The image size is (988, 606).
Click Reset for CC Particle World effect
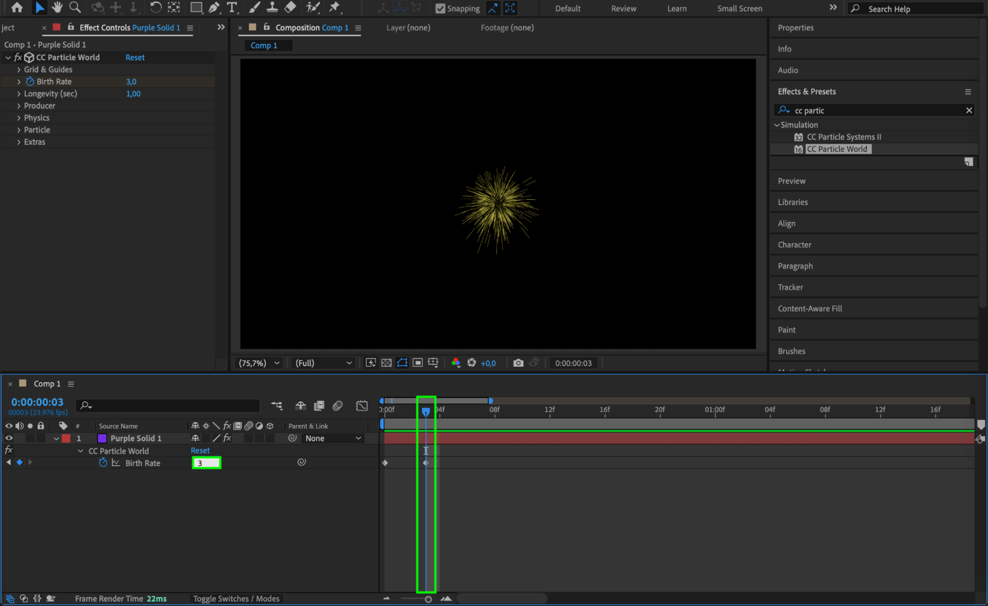pyautogui.click(x=135, y=57)
